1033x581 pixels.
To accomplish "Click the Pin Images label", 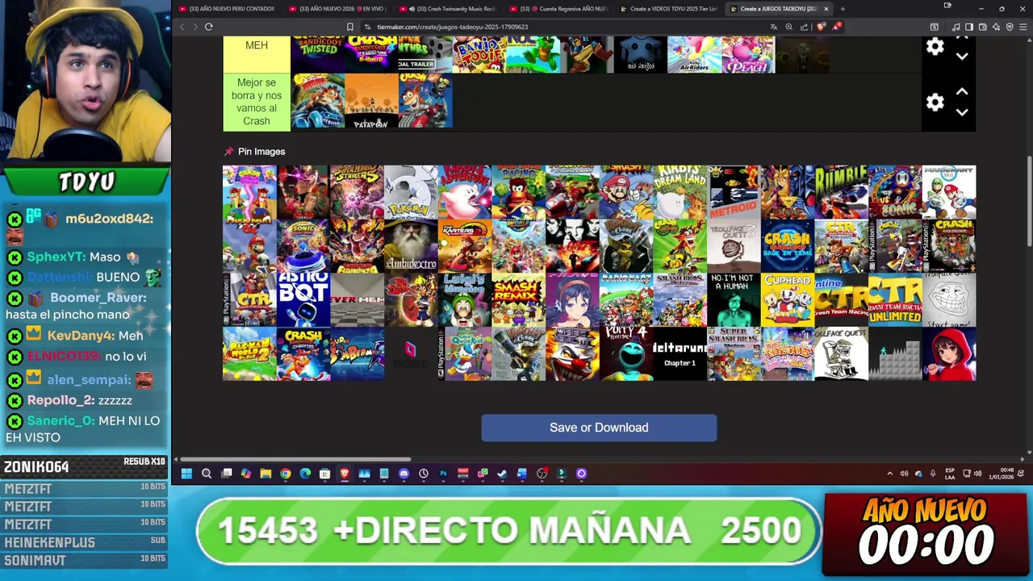I will click(261, 152).
